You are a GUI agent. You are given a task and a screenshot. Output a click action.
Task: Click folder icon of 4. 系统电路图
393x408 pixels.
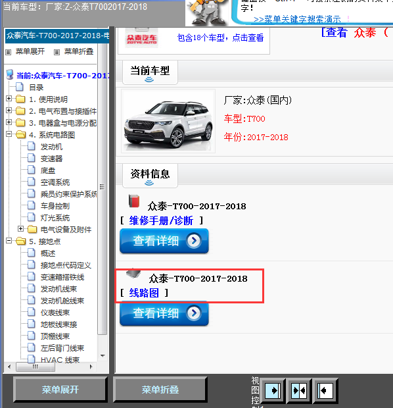[x=21, y=134]
